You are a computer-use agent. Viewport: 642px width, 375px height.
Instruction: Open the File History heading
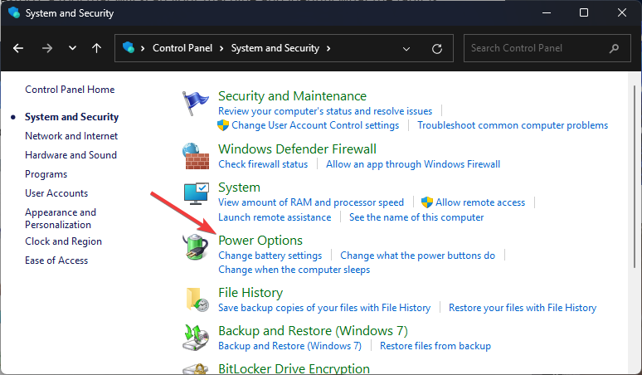pos(250,293)
